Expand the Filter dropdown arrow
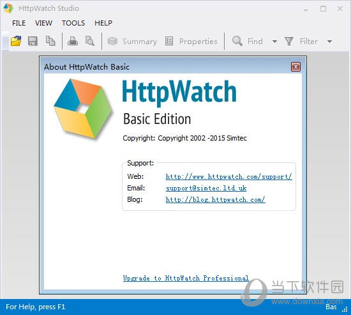 [x=329, y=42]
